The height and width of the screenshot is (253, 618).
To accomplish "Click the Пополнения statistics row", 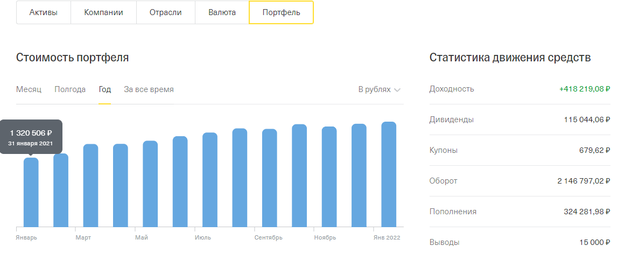I will (519, 212).
